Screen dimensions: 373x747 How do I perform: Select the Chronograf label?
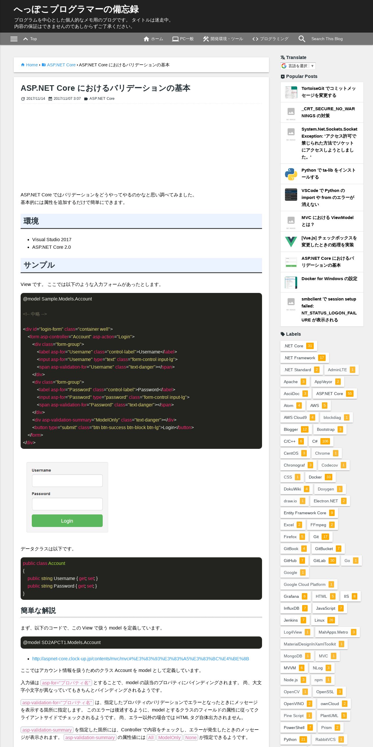pyautogui.click(x=298, y=465)
